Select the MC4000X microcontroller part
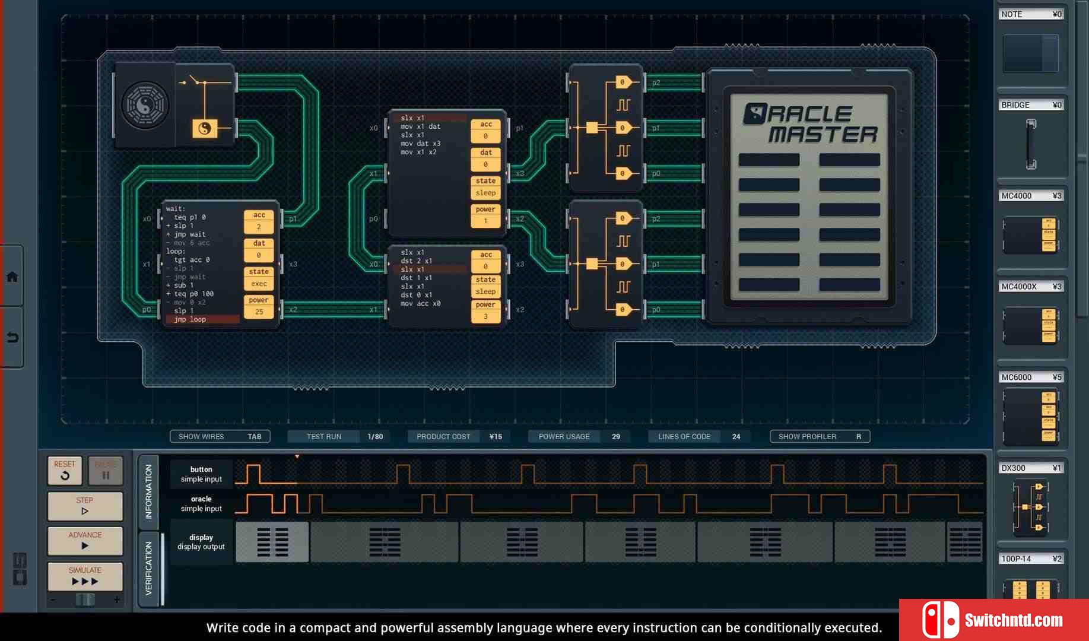The image size is (1089, 641). (1031, 325)
